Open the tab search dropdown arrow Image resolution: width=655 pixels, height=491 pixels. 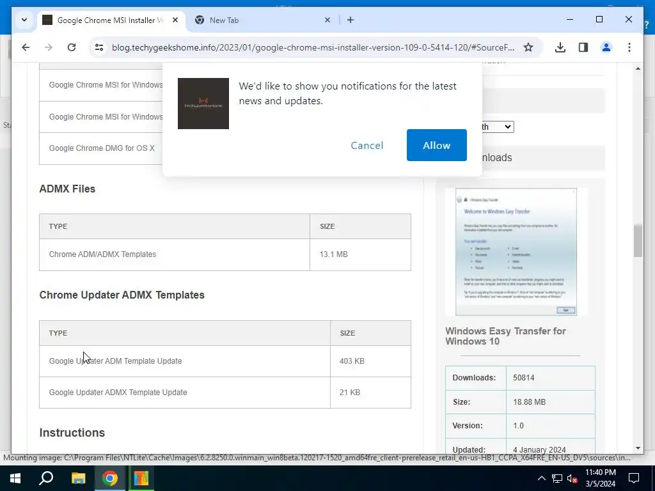(x=24, y=20)
